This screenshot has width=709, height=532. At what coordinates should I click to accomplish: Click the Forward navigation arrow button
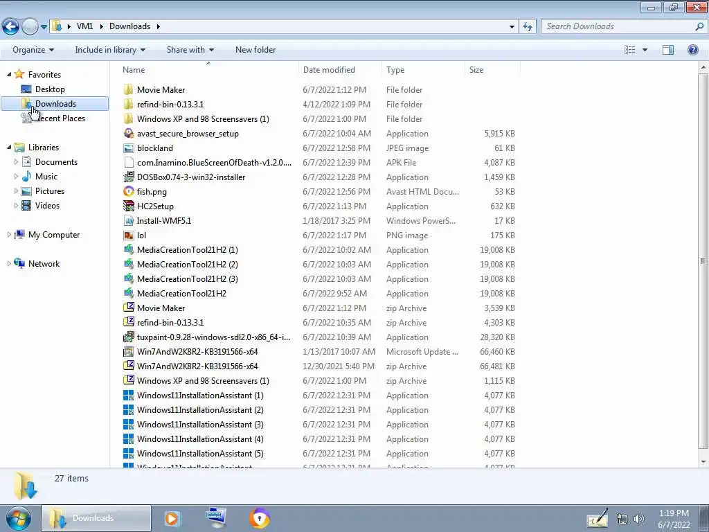pos(30,27)
